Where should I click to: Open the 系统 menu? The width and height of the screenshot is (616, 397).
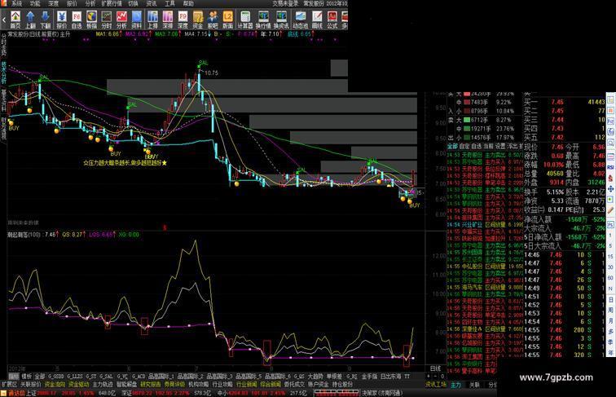16,3
